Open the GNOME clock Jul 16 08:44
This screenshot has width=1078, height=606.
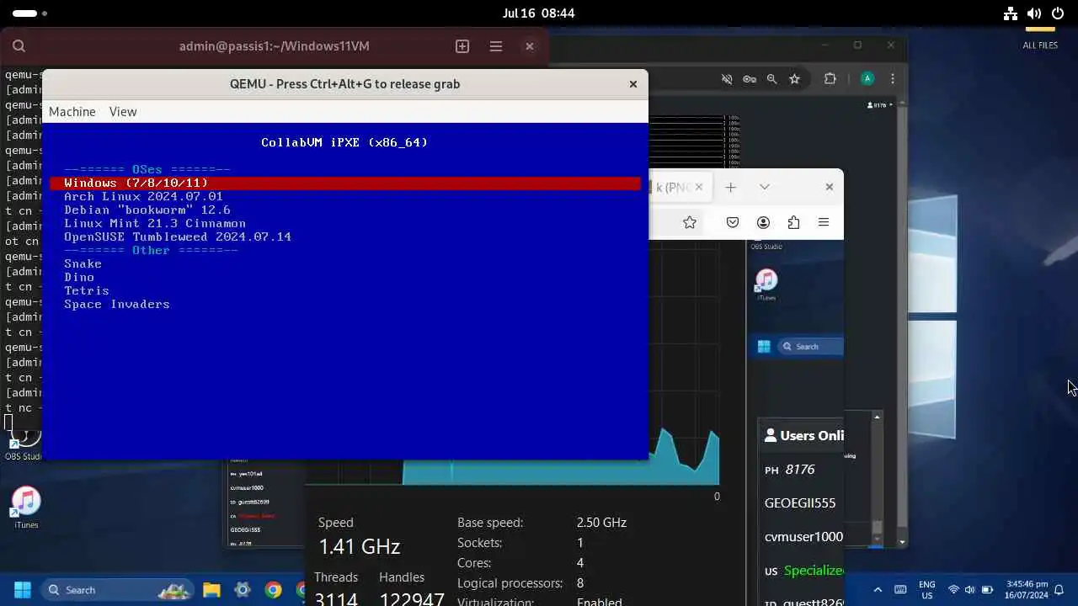538,13
